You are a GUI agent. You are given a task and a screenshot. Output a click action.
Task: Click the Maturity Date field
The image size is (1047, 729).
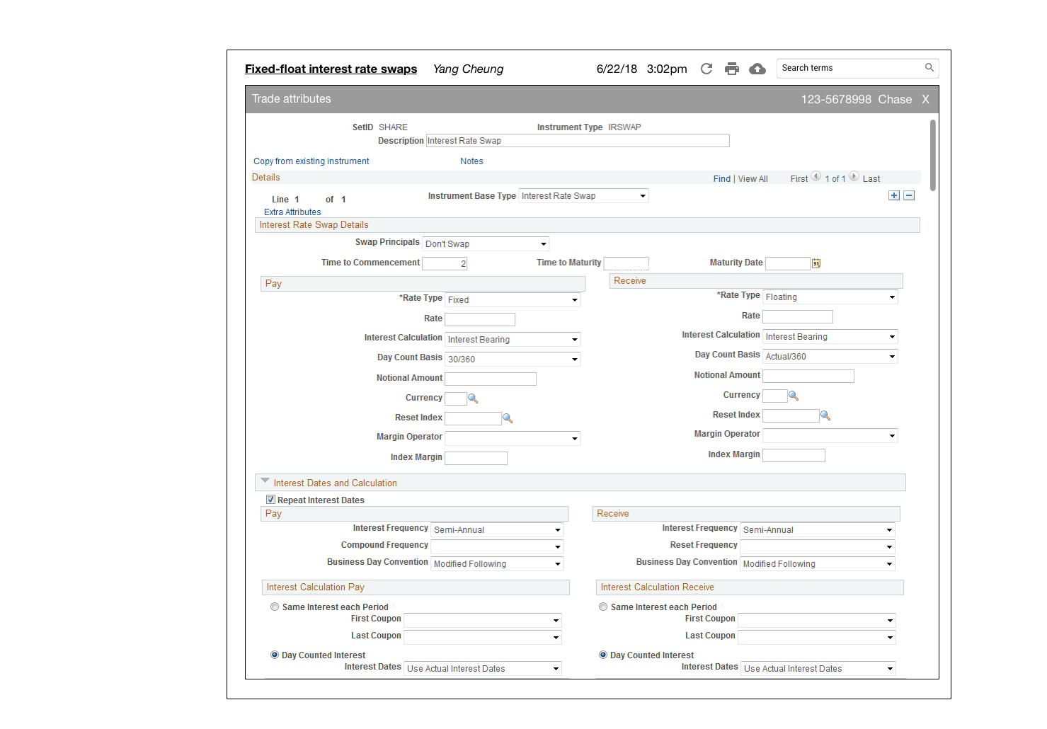(788, 263)
